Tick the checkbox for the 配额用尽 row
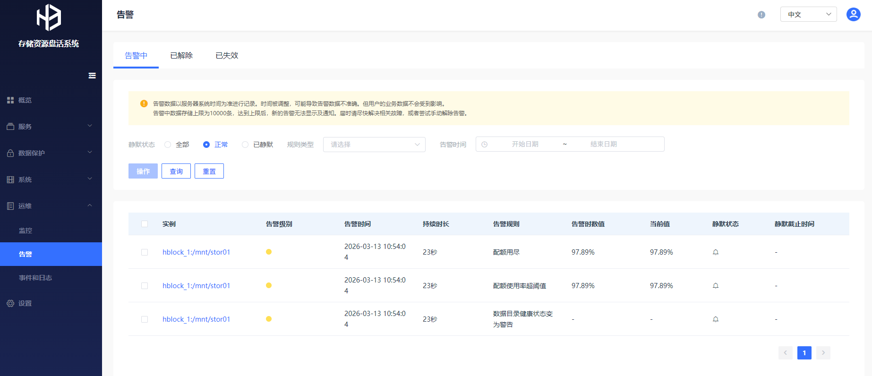872x376 pixels. click(145, 252)
